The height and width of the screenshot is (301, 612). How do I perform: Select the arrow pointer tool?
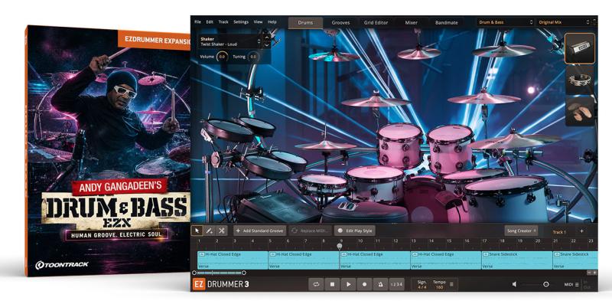pos(197,231)
